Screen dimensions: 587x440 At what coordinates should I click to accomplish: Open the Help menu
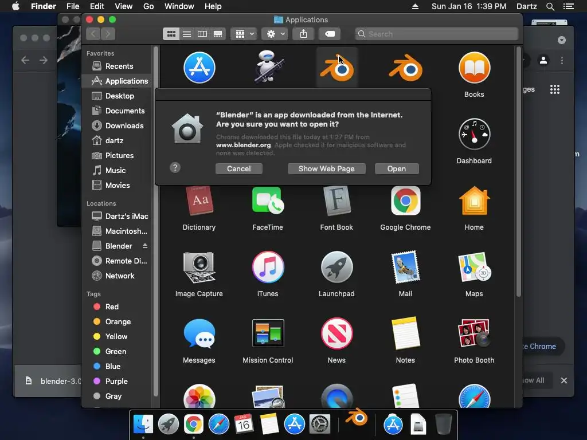(213, 6)
